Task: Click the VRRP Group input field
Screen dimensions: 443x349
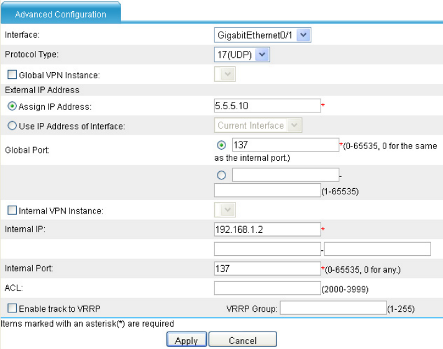Action: click(333, 307)
